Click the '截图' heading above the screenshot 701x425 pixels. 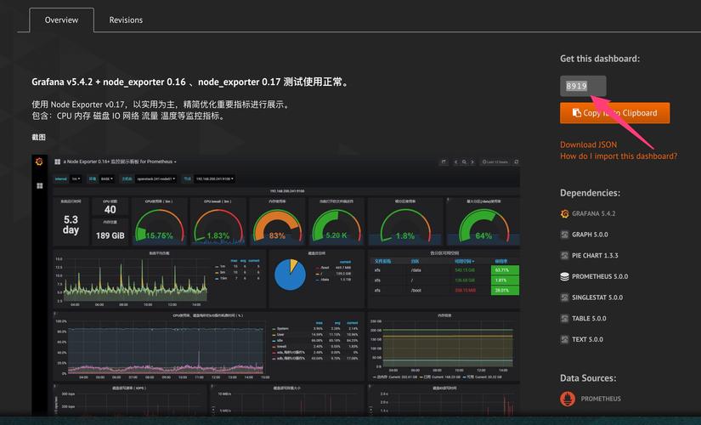click(x=39, y=138)
